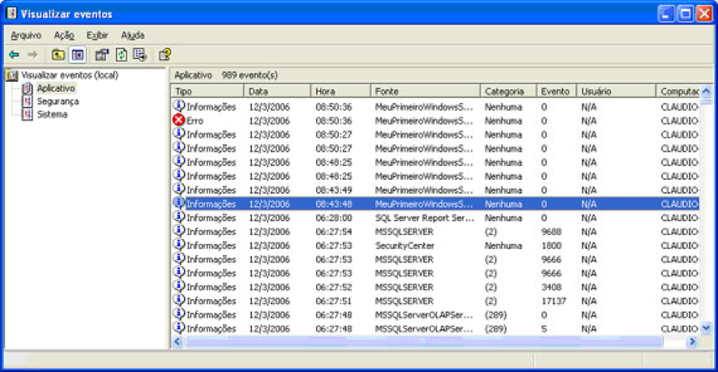Click the Help toolbar icon

click(x=165, y=55)
